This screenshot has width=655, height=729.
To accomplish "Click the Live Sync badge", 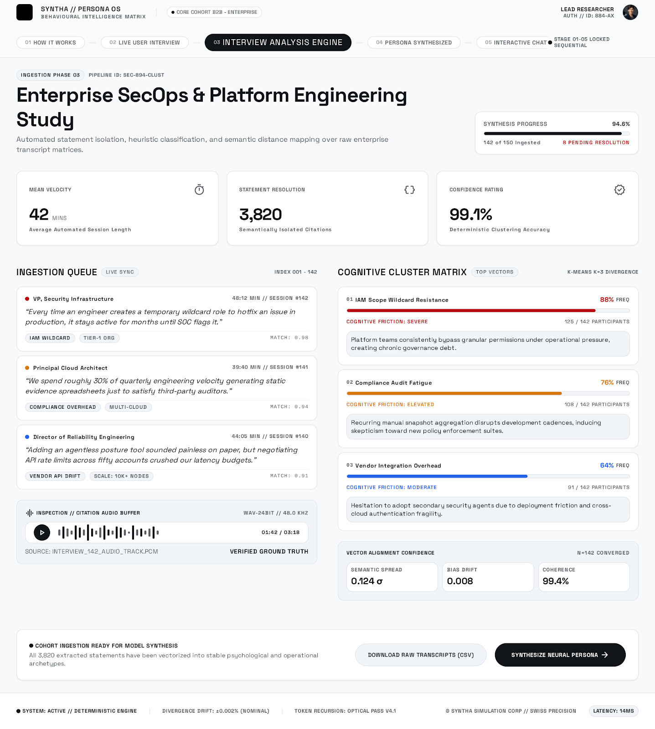I will (120, 272).
